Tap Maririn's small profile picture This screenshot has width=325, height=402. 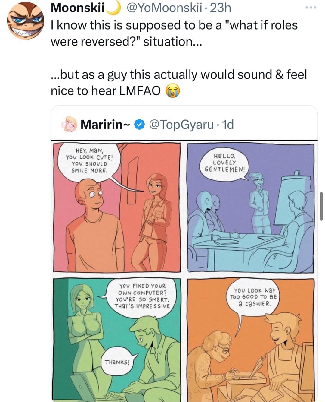click(x=70, y=124)
